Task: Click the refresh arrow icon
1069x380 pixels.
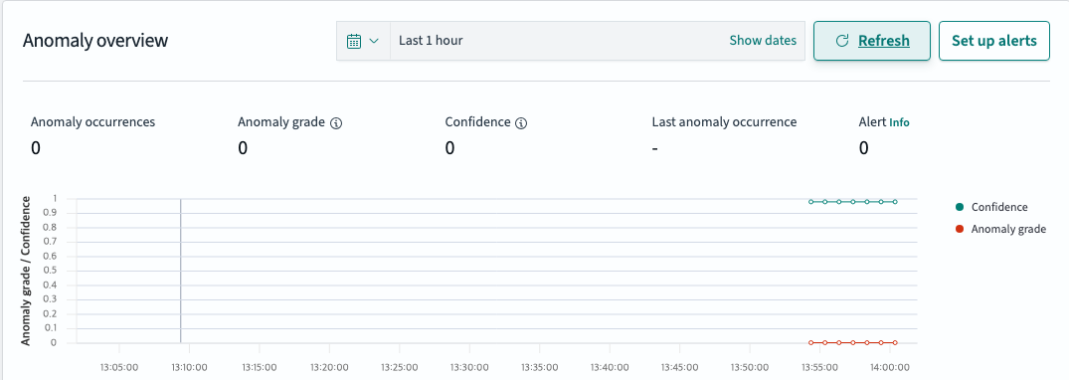Action: (842, 41)
